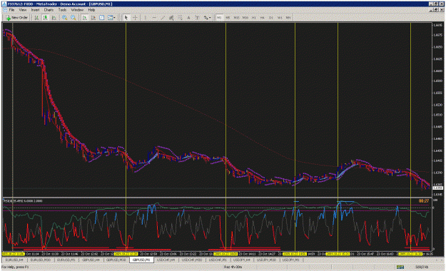Image resolution: width=446 pixels, height=271 pixels.
Task: Switch to GBPUSD,M30 chart tab
Action: (116, 260)
